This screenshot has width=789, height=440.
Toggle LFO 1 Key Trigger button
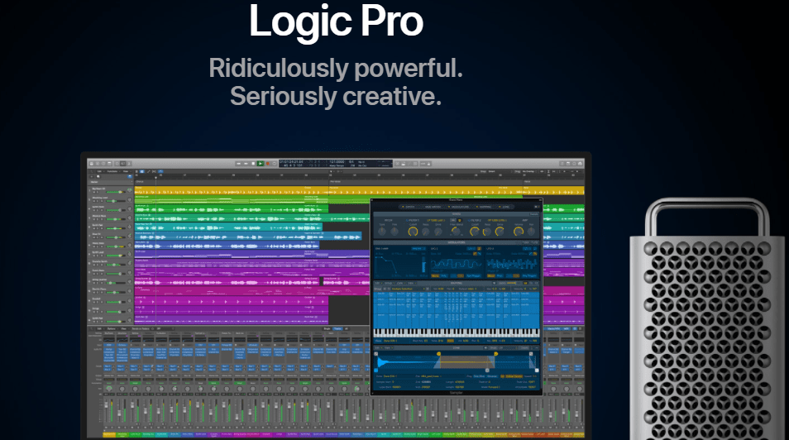pyautogui.click(x=473, y=276)
